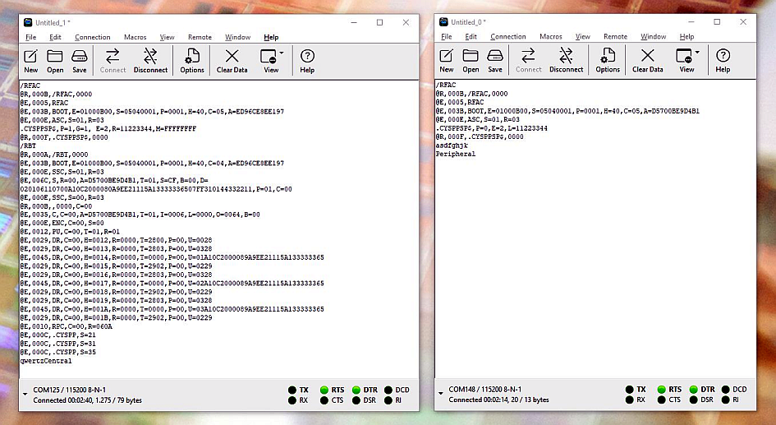Open Options in the Untitled_1 toolbar
Image resolution: width=776 pixels, height=425 pixels.
click(192, 60)
